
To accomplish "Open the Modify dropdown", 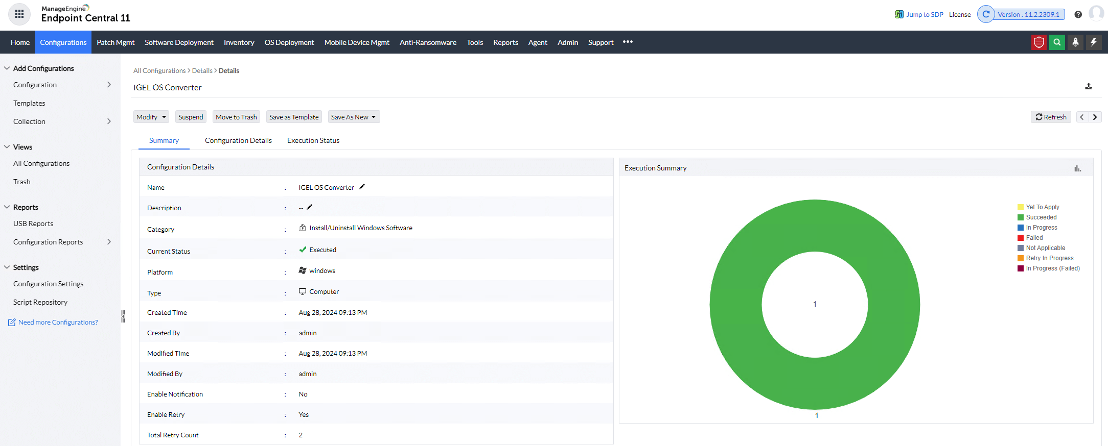I will (151, 117).
